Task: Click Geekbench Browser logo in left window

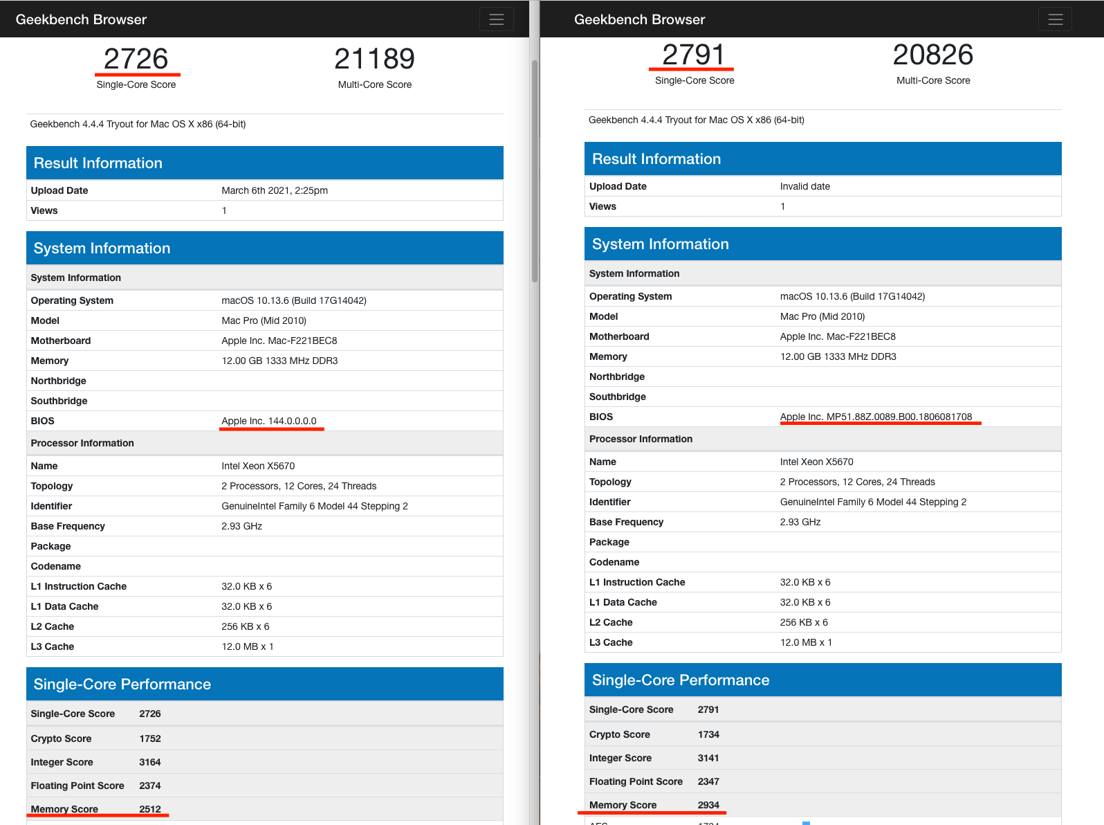Action: click(81, 19)
